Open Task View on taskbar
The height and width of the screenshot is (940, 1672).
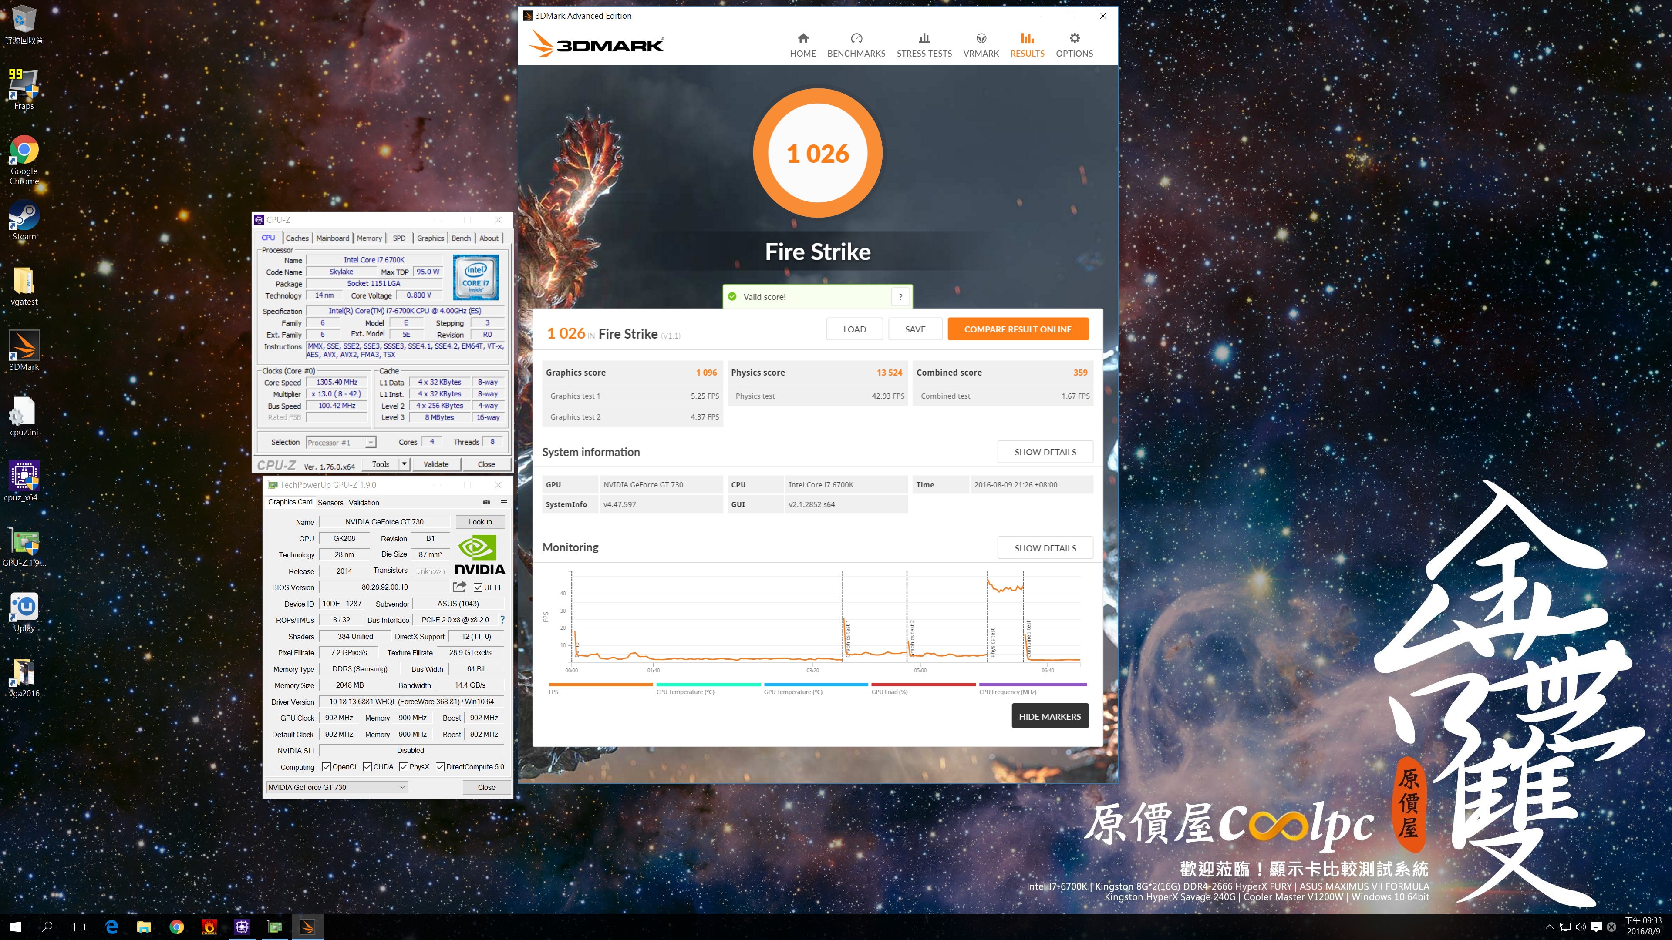click(x=78, y=927)
